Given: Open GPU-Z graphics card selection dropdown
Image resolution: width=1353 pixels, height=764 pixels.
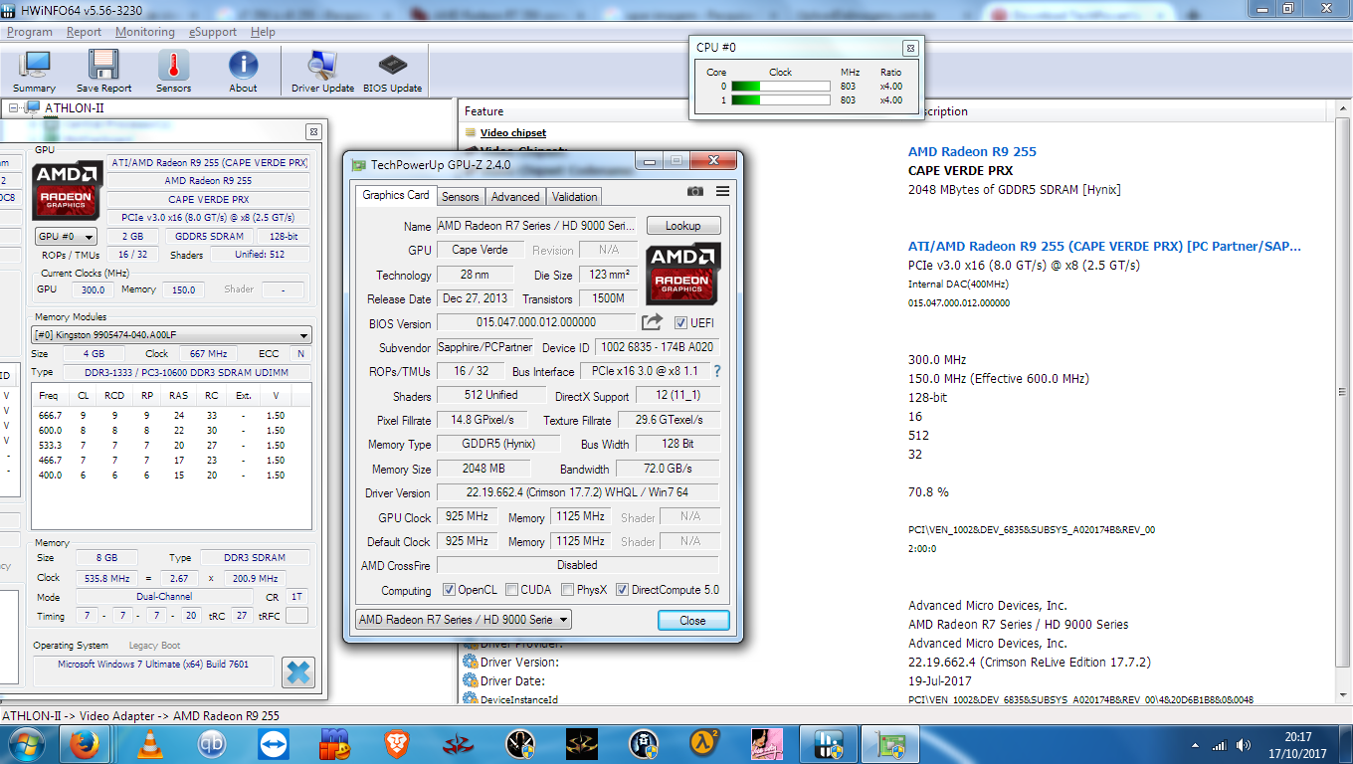Looking at the screenshot, I should [x=464, y=620].
